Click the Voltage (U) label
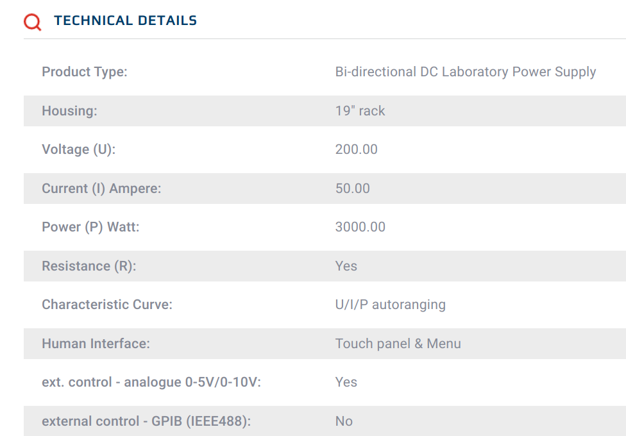This screenshot has width=626, height=436. click(x=79, y=149)
